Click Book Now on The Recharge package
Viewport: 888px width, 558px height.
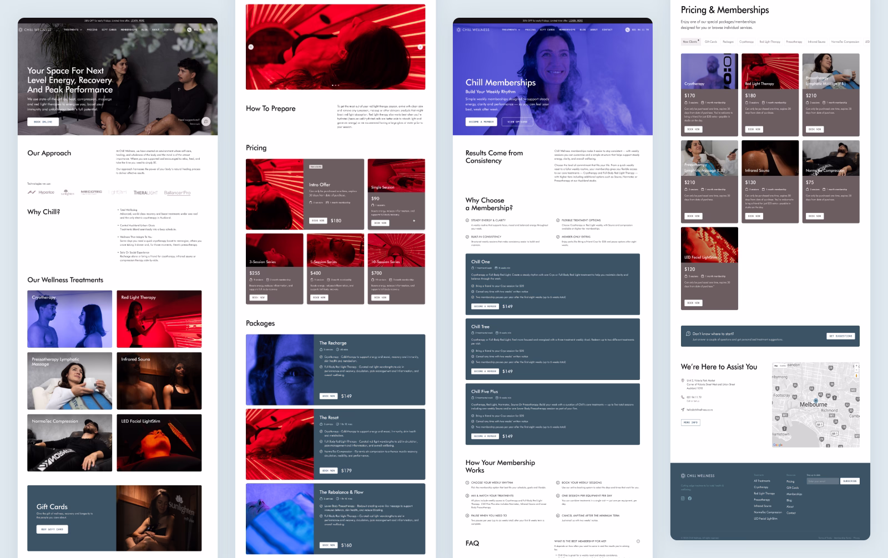[x=329, y=396]
